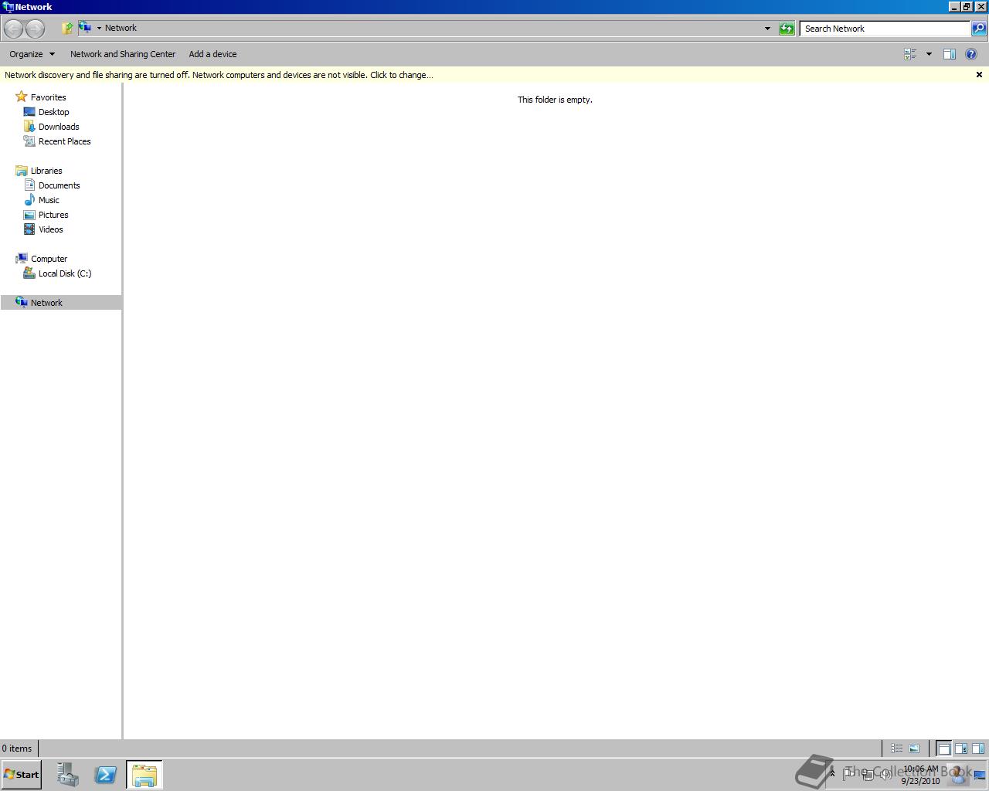Go back with the Back arrow button

pyautogui.click(x=13, y=29)
